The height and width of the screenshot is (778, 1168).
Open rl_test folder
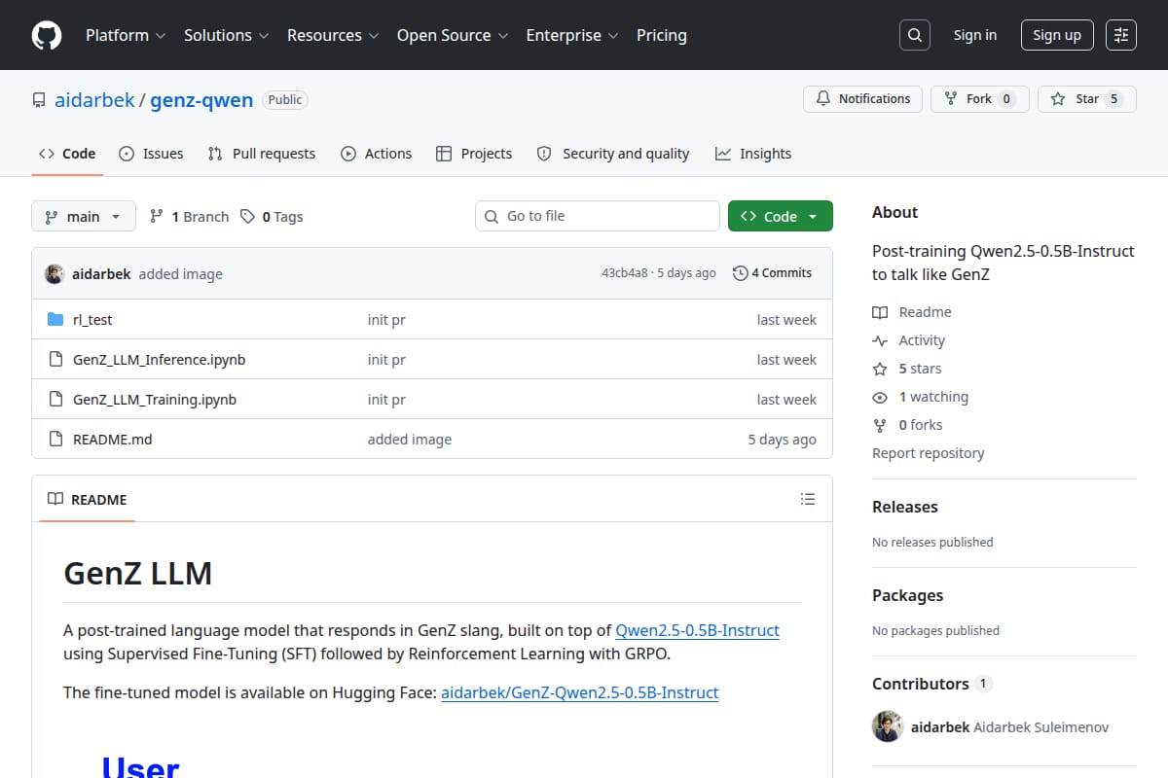(92, 319)
